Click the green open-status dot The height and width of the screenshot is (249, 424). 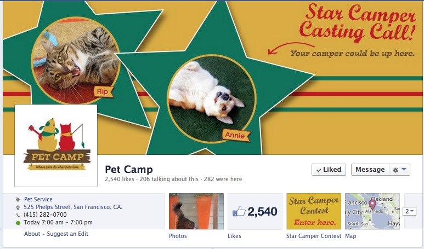18,223
